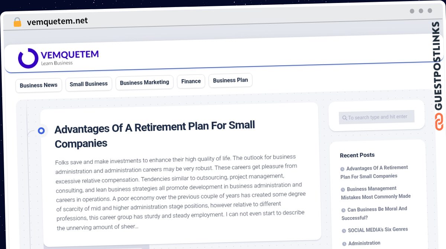Select the Business Marketing tab
The height and width of the screenshot is (249, 446).
click(144, 82)
